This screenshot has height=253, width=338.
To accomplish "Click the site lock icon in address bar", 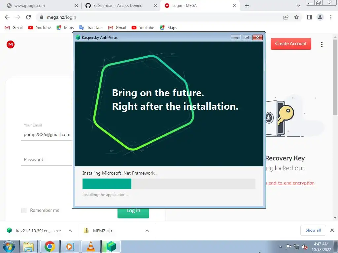I will [x=42, y=17].
